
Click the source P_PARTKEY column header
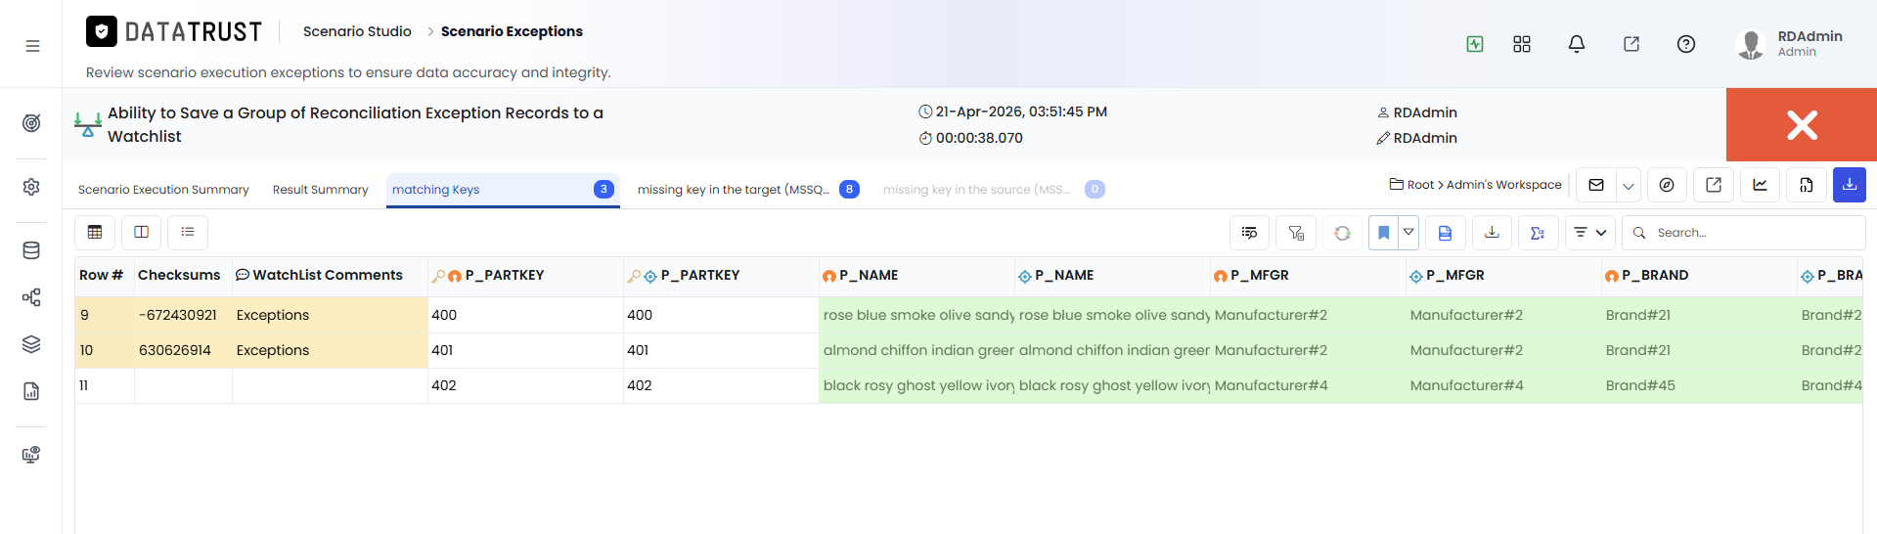[525, 276]
